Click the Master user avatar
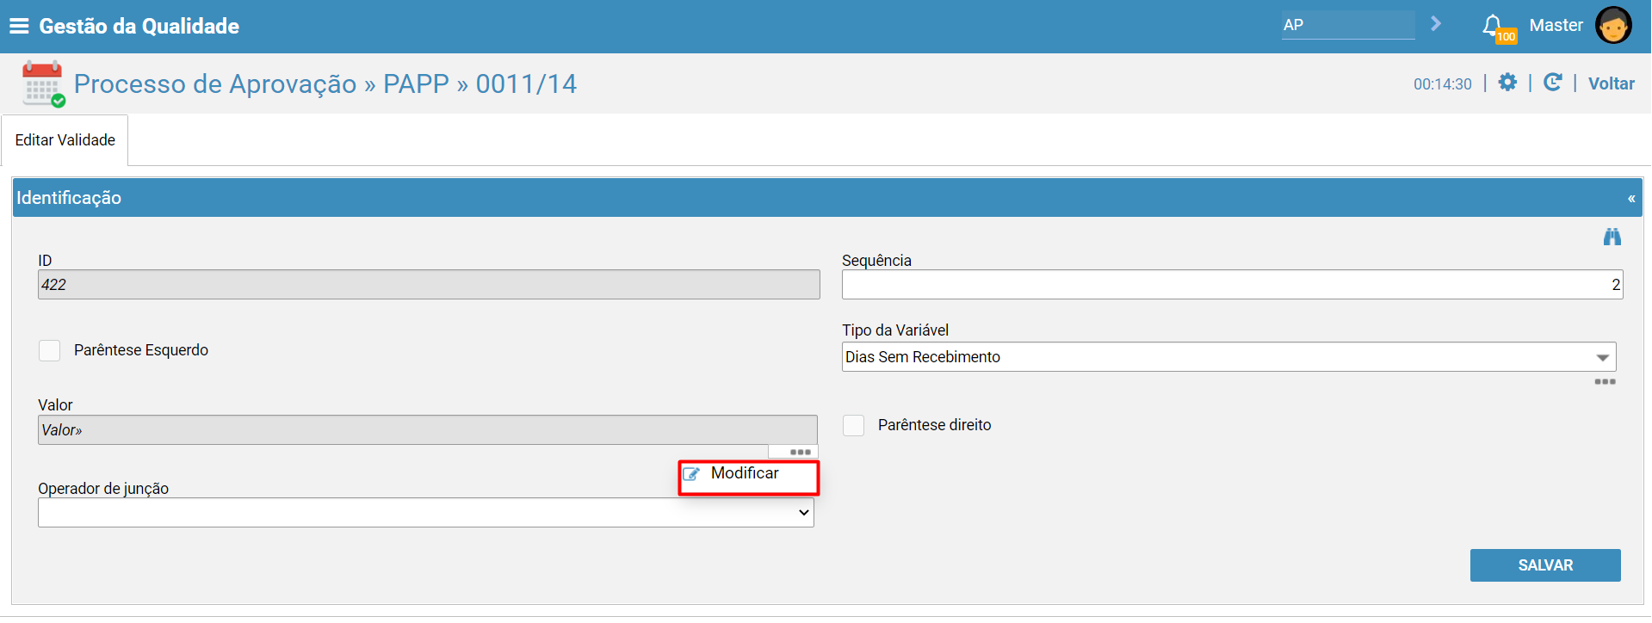Viewport: 1652px width, 623px height. coord(1612,25)
